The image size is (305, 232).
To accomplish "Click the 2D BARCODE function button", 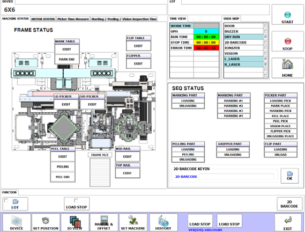I will (289, 204).
